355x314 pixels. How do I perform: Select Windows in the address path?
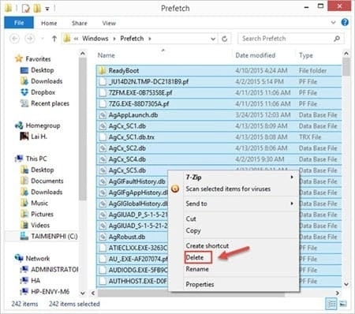95,39
